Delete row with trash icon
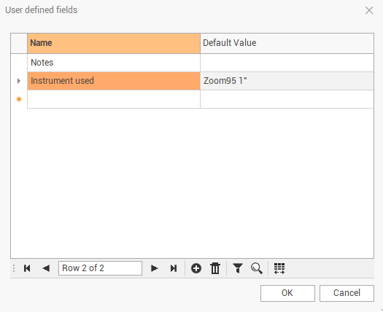The image size is (383, 312). click(x=215, y=268)
